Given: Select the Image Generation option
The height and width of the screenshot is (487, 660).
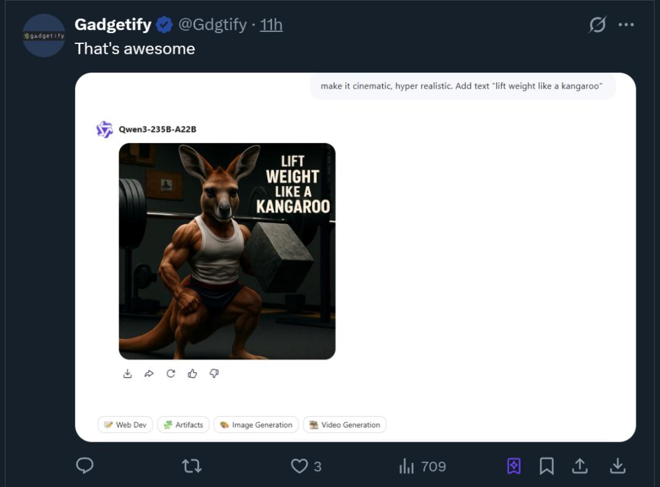Looking at the screenshot, I should click(x=256, y=425).
